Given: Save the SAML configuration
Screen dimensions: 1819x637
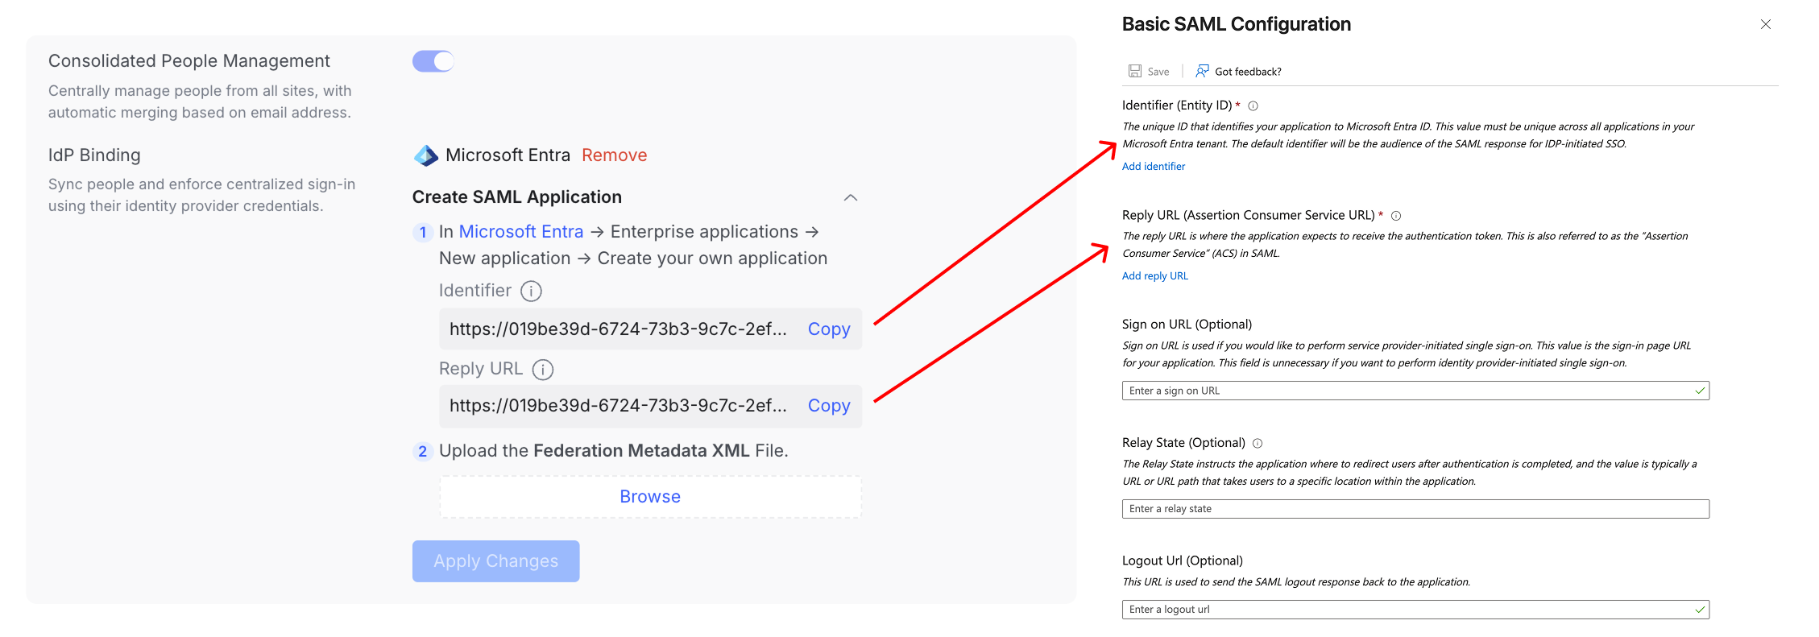Looking at the screenshot, I should (x=1149, y=72).
